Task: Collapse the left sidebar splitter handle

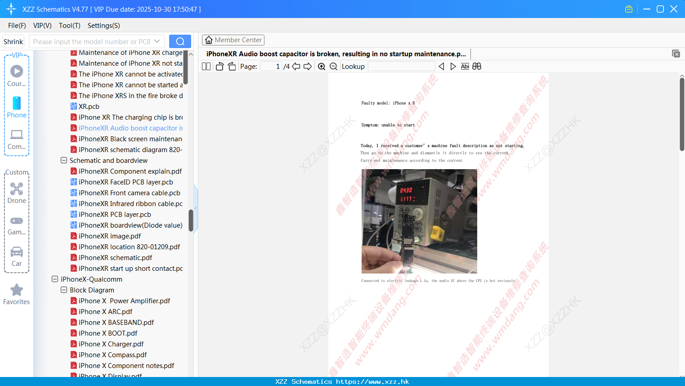Action: click(x=196, y=208)
